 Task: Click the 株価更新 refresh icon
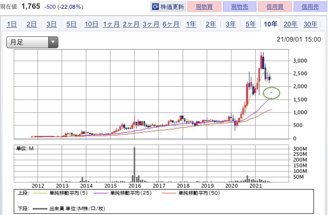click(x=155, y=7)
